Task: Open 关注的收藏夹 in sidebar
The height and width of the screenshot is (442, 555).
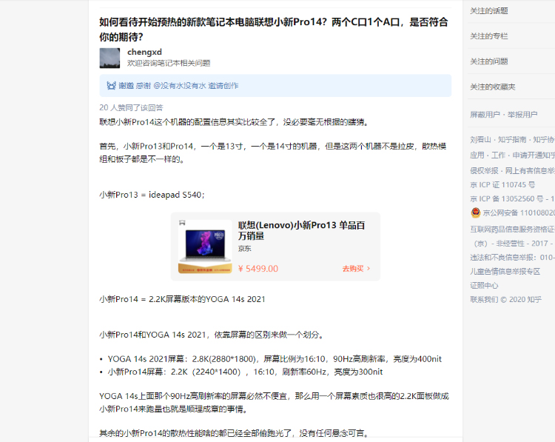Action: click(x=493, y=87)
